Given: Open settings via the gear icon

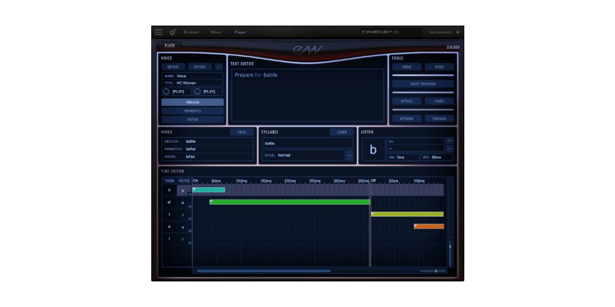Looking at the screenshot, I should (173, 32).
